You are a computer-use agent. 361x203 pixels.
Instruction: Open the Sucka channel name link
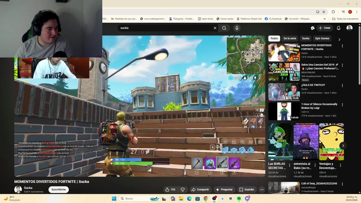[28, 188]
